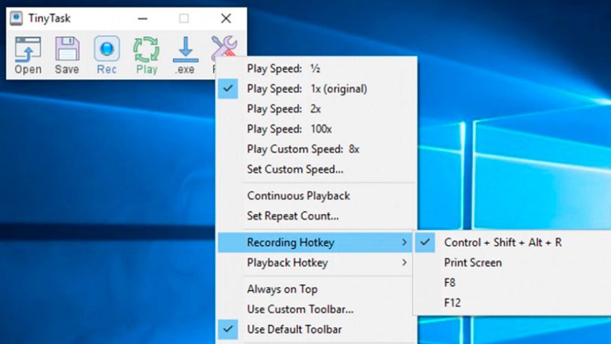Viewport: 611px width, 344px height.
Task: Minimize the TinyTask window
Action: coord(142,19)
